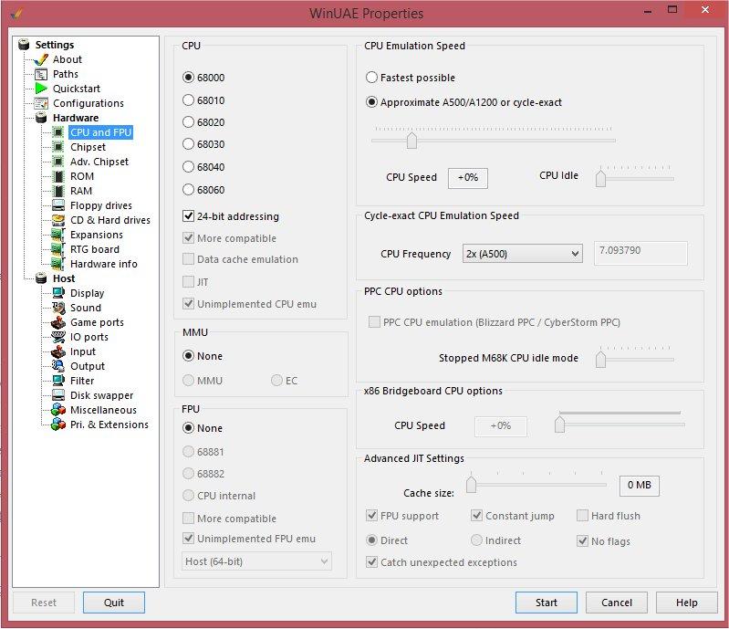The image size is (729, 629).
Task: Click the 0 MB cache size field
Action: [x=640, y=486]
